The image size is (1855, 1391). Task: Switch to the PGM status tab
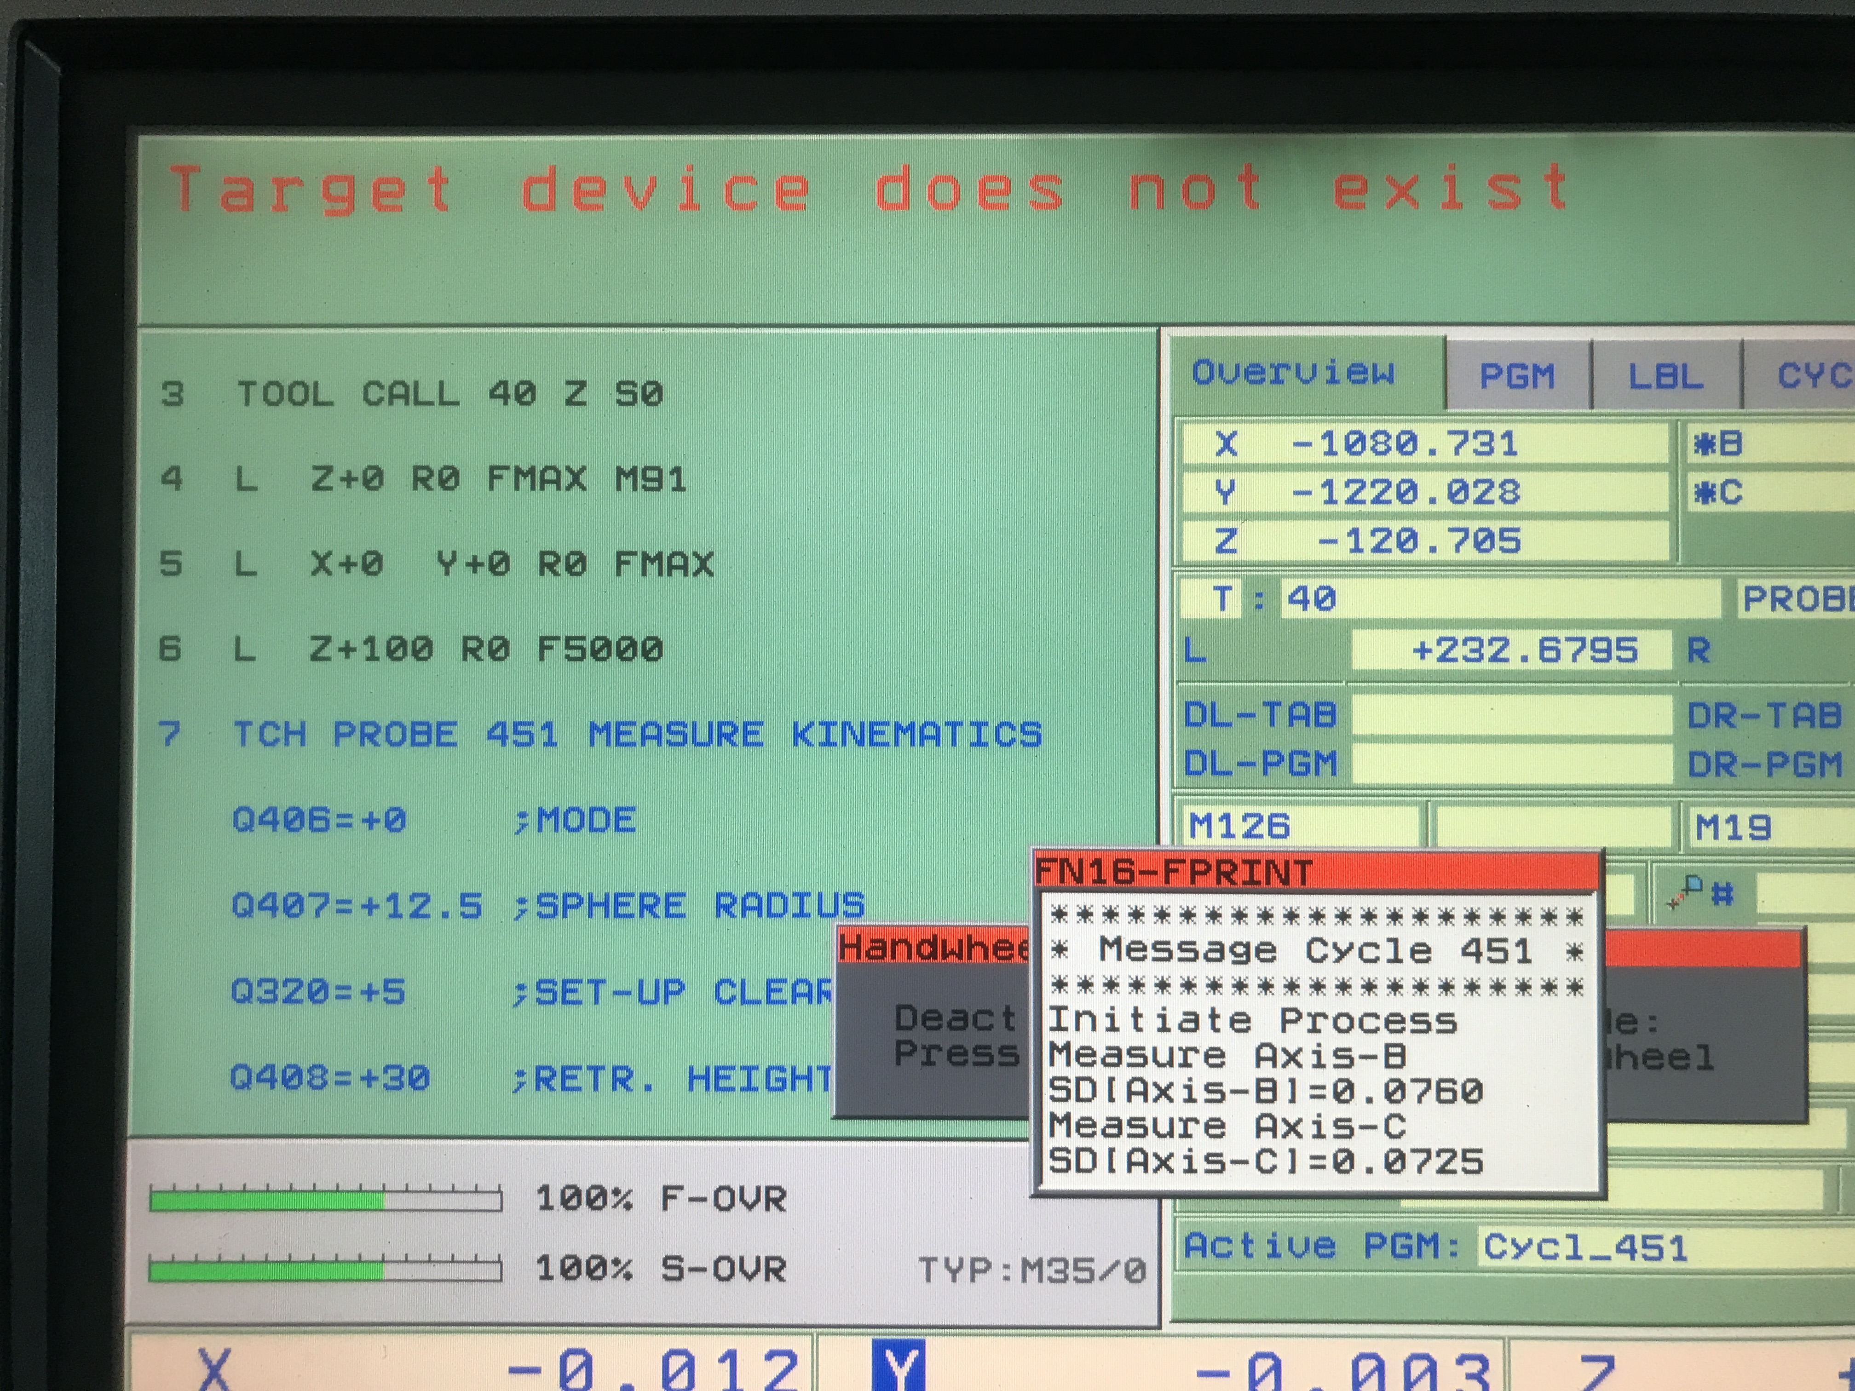[x=1517, y=376]
